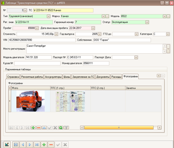Click the red minus in the photos navigator
The height and width of the screenshot is (148, 174).
coord(39,127)
